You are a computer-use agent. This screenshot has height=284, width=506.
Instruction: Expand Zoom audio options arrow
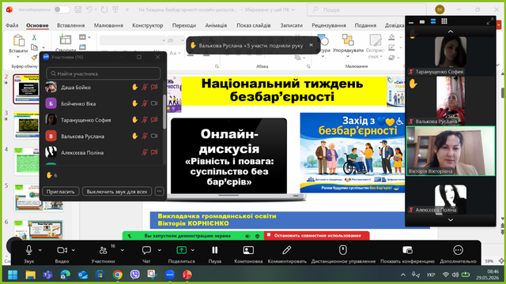click(x=40, y=250)
